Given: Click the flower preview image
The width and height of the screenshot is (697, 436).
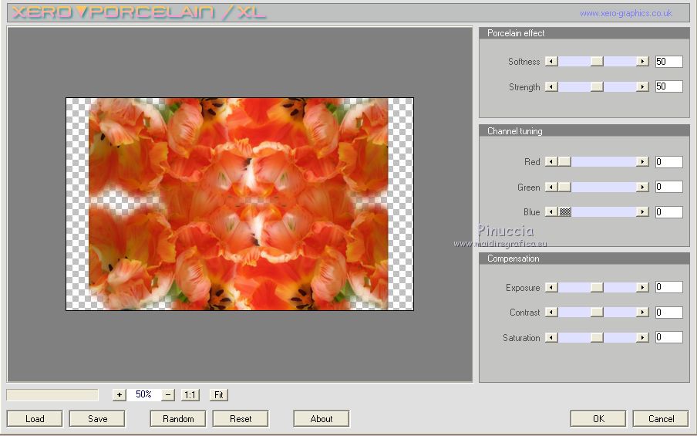Looking at the screenshot, I should click(240, 204).
